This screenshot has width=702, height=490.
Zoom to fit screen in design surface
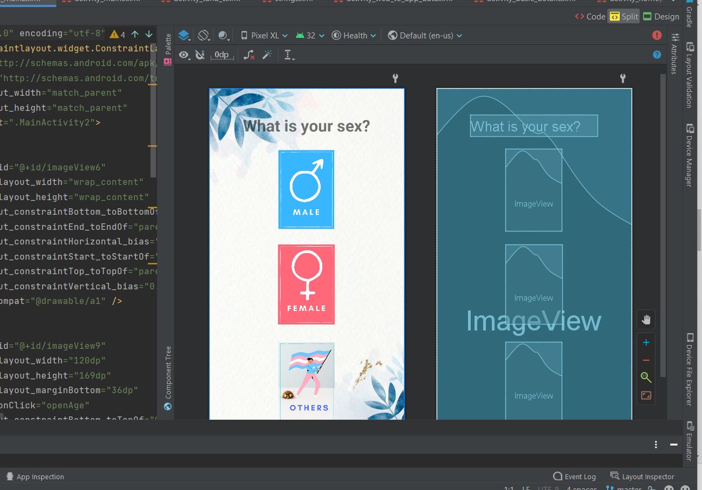[x=646, y=395]
